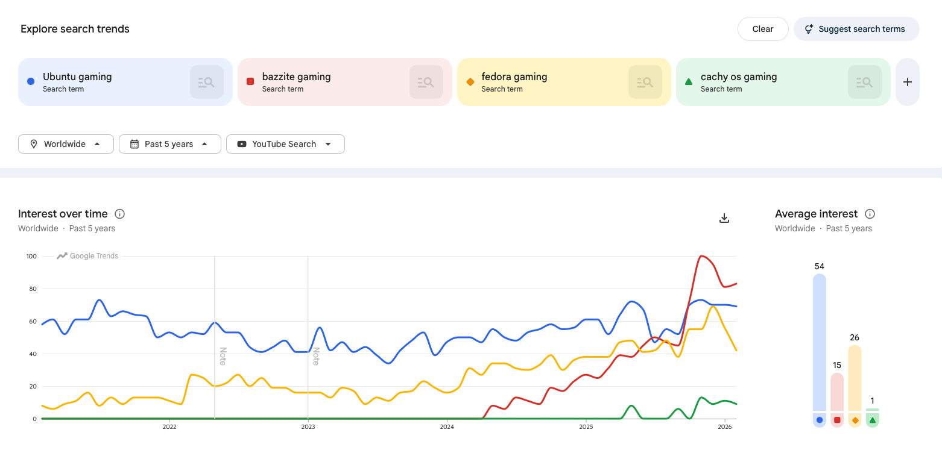Select the bazzite gaming search term
This screenshot has height=453, width=942.
tap(296, 77)
